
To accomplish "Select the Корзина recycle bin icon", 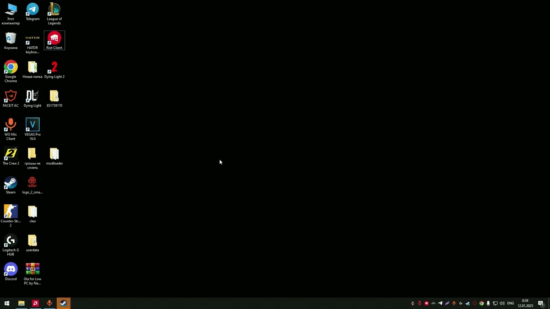I will (x=11, y=41).
